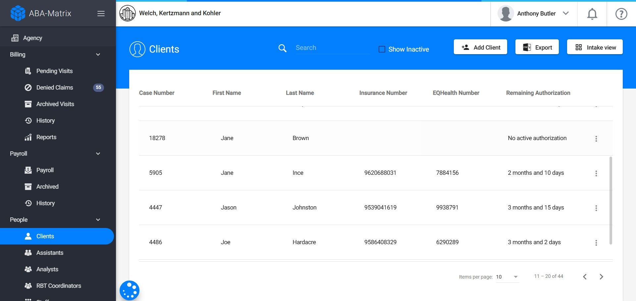Image resolution: width=636 pixels, height=301 pixels.
Task: Open row options for Jane Brown
Action: pyautogui.click(x=596, y=139)
